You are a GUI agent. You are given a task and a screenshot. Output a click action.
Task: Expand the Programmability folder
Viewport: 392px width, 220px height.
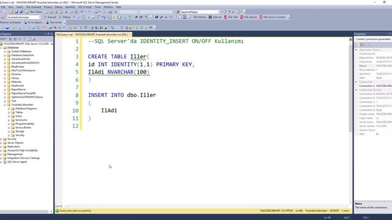coord(9,123)
